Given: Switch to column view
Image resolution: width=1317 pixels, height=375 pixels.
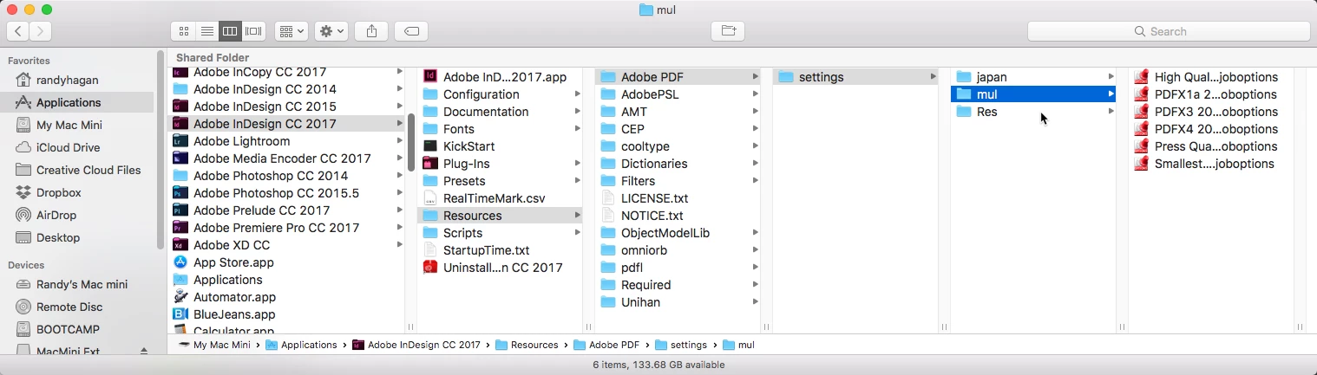Looking at the screenshot, I should (x=230, y=31).
